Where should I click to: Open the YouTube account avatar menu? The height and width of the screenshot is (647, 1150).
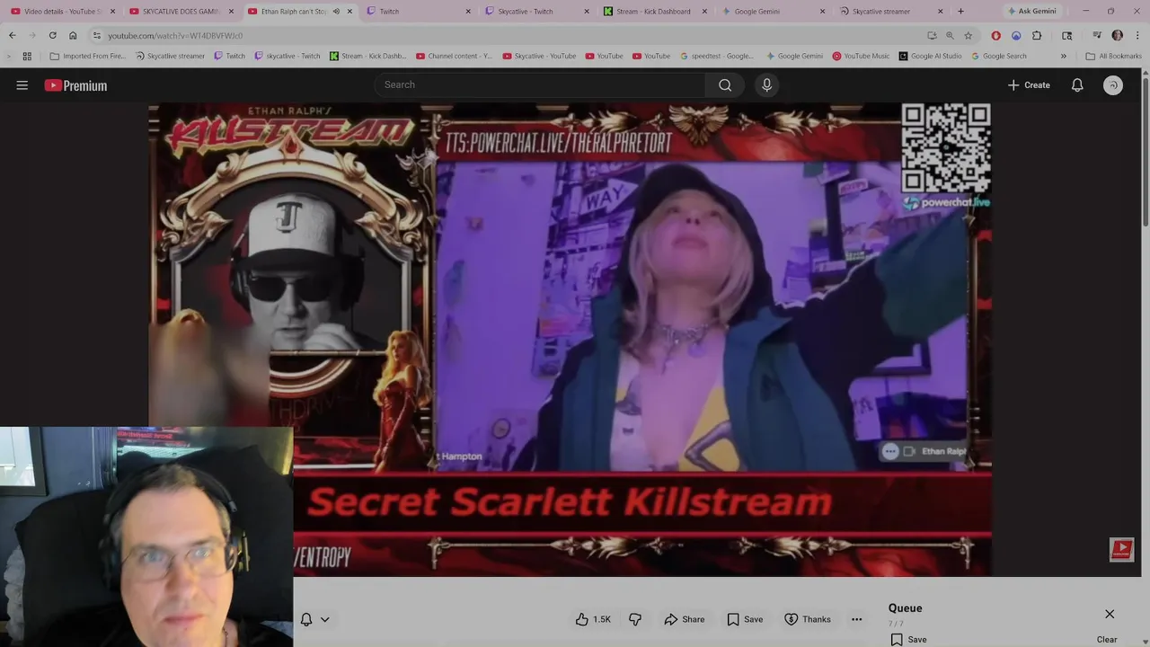(1113, 85)
